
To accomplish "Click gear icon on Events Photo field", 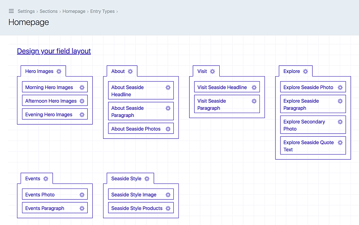I will (82, 195).
